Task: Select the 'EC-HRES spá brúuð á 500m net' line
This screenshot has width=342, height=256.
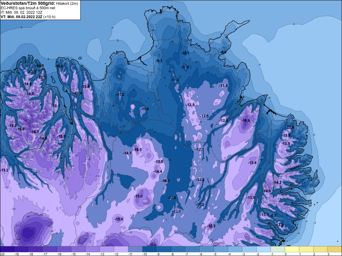Action: click(x=28, y=8)
